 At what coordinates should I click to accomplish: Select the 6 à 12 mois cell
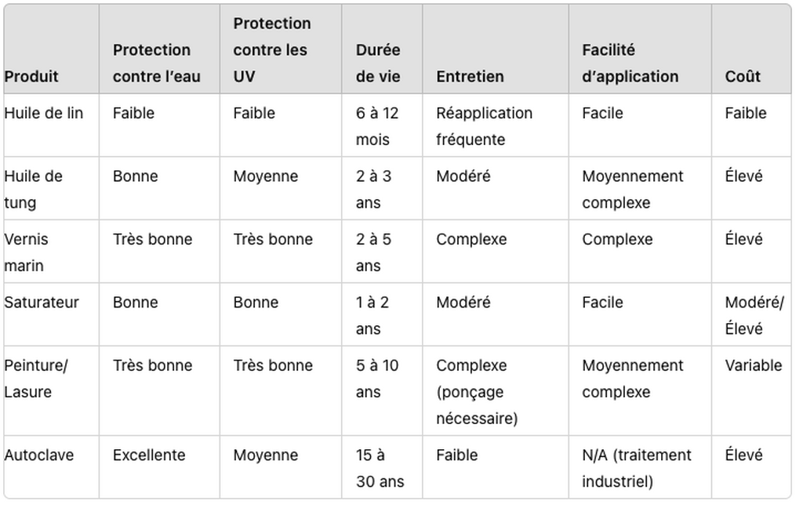pos(377,126)
